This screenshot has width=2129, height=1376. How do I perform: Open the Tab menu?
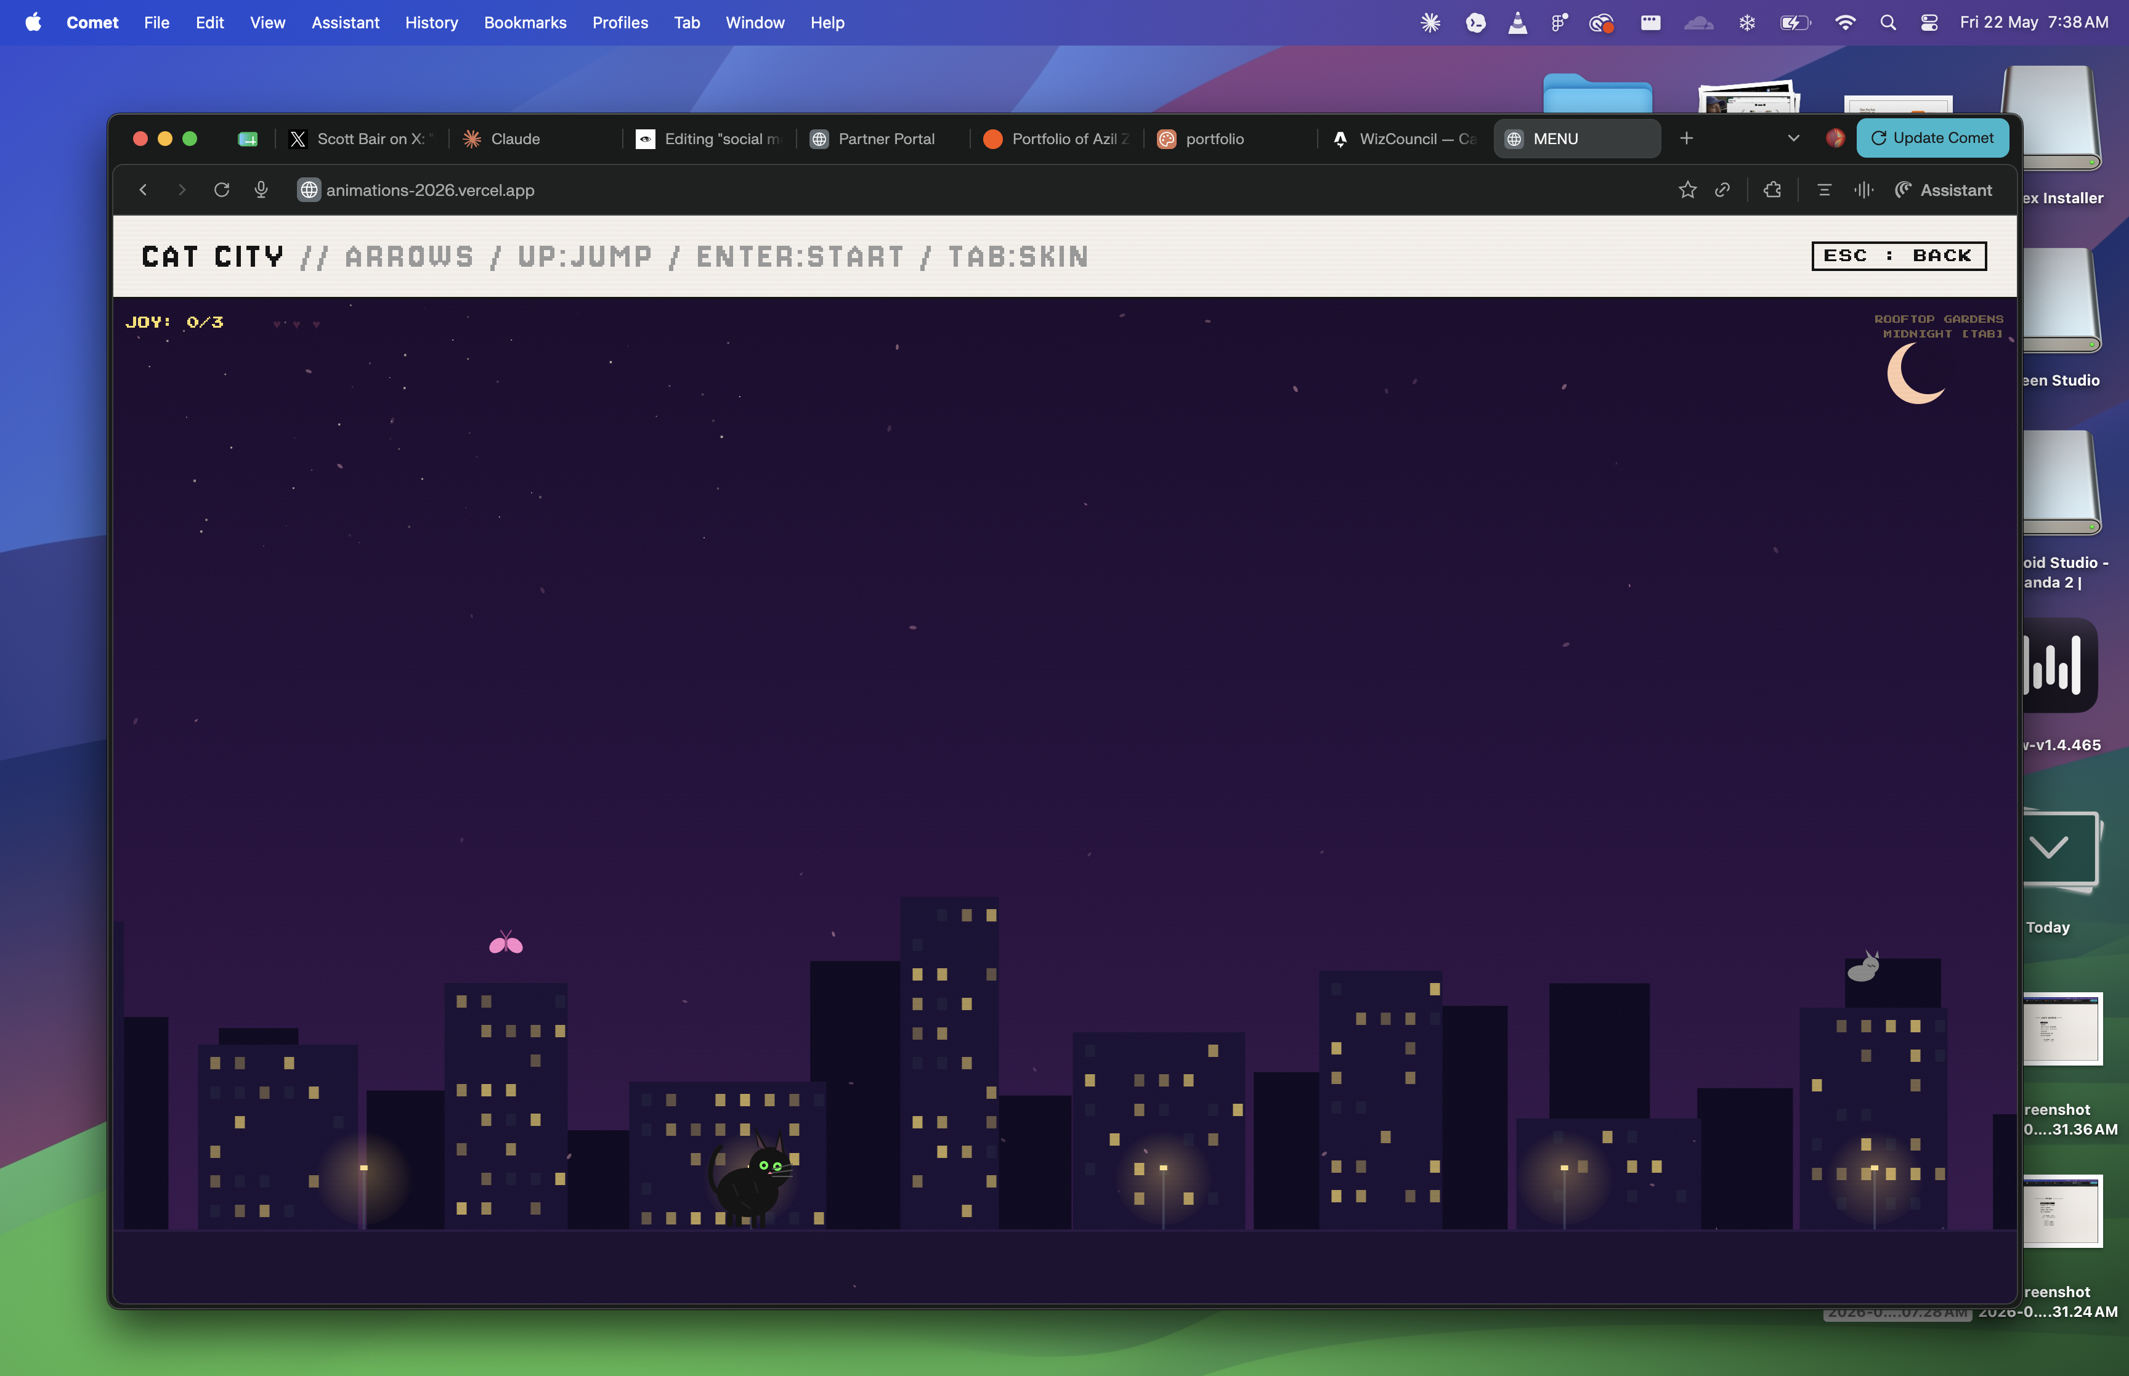686,22
